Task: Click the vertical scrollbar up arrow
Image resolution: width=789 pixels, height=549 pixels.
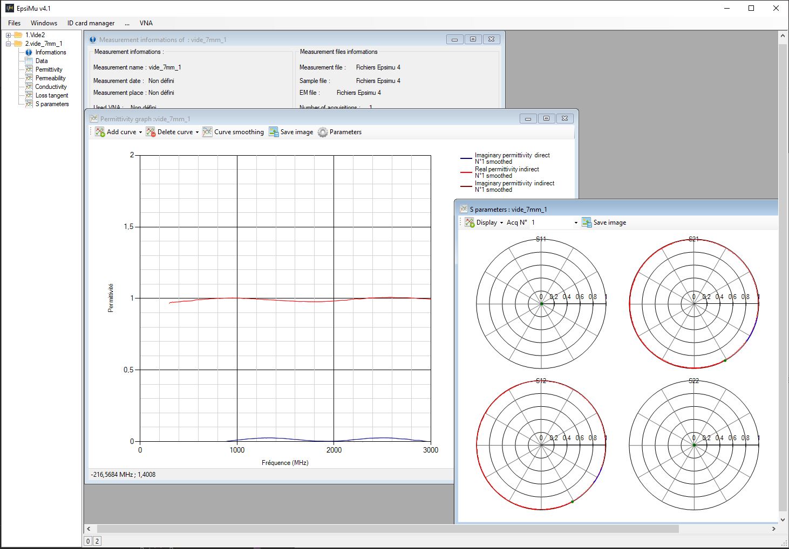Action: pos(783,36)
